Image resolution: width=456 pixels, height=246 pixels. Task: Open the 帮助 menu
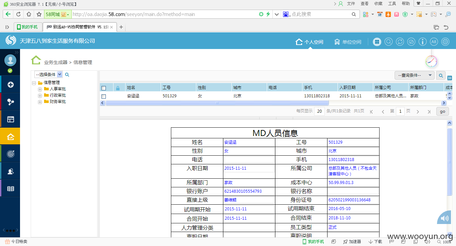point(406,4)
